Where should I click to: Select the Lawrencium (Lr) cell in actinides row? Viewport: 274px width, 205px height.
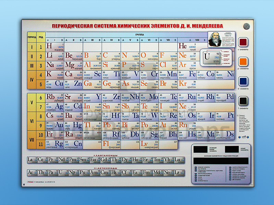[x=177, y=173]
